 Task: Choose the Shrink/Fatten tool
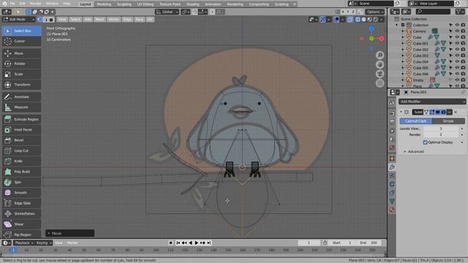pyautogui.click(x=21, y=214)
